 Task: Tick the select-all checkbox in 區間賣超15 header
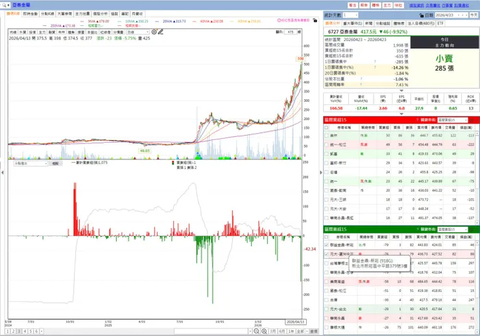(326, 237)
